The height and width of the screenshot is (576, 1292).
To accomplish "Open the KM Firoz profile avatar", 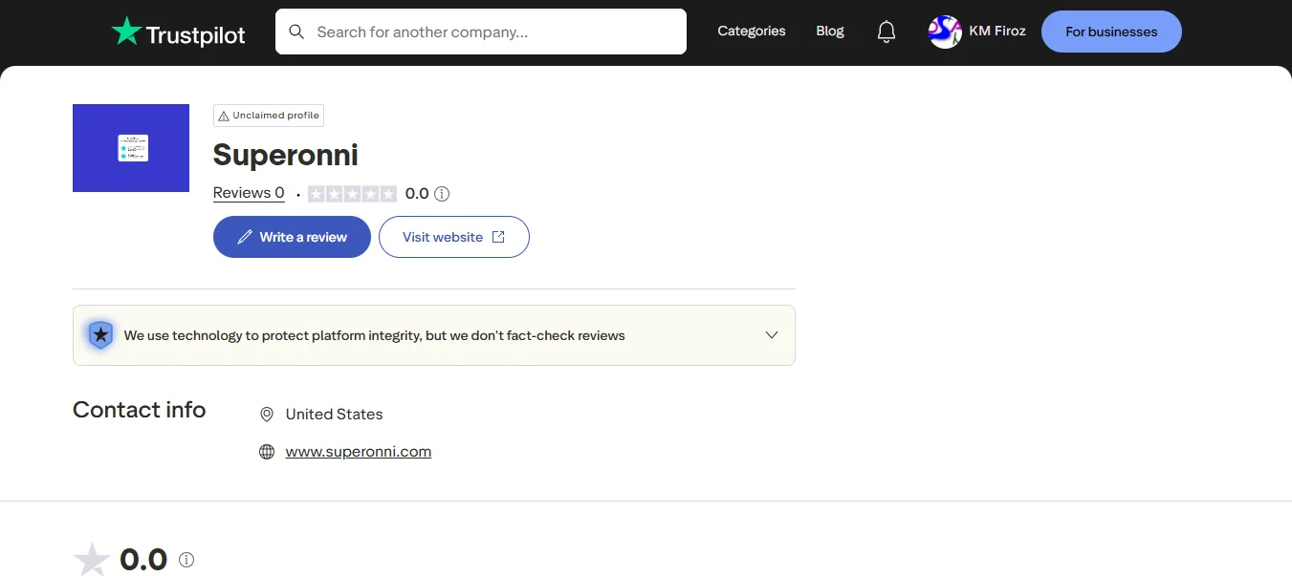I will tap(945, 32).
